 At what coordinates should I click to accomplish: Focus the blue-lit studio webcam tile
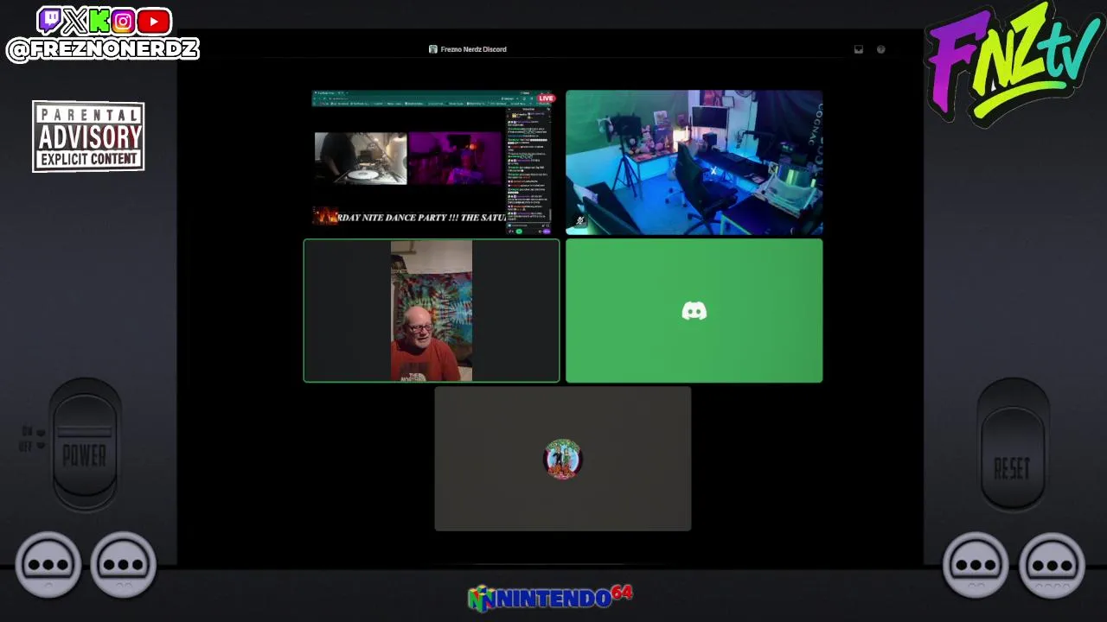(x=694, y=162)
